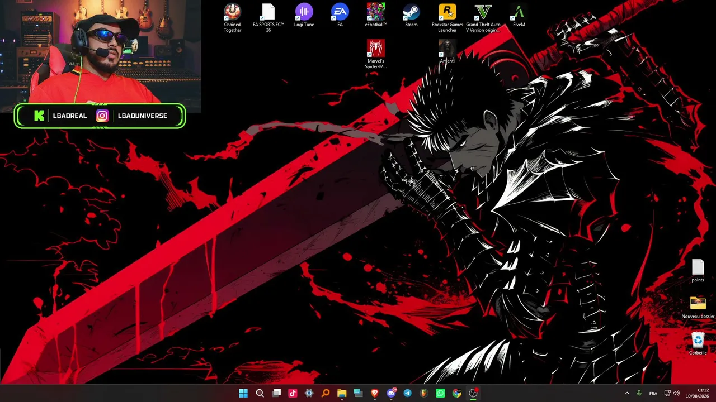Image resolution: width=716 pixels, height=402 pixels.
Task: Open TikTok from the taskbar
Action: (x=293, y=393)
